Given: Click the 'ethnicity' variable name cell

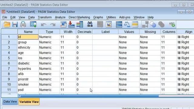Looking at the screenshot, I should 28,48.
